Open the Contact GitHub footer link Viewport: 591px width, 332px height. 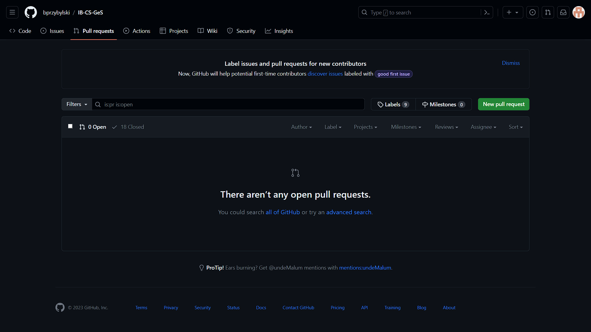[x=298, y=308]
